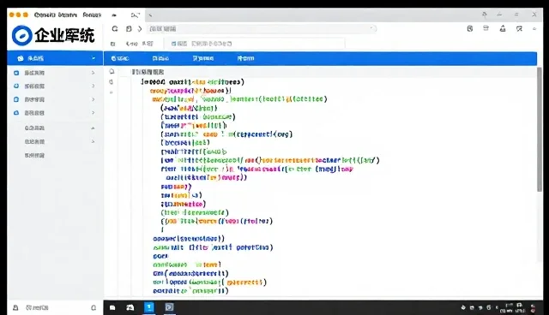Image resolution: width=549 pixels, height=315 pixels.
Task: Click the upload tray icon in the top-right toolbar group
Action: tap(503, 28)
